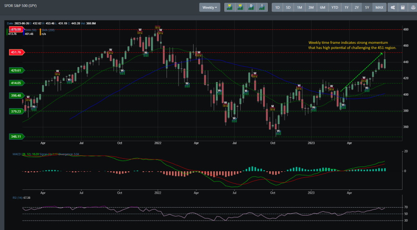
Task: Select the intraday (I) chart interval icon
Action: 262,7
